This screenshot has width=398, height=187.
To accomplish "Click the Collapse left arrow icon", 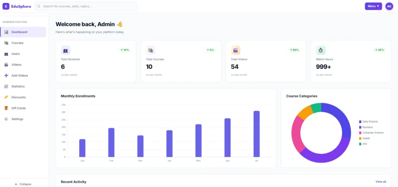I will [x=16, y=184].
